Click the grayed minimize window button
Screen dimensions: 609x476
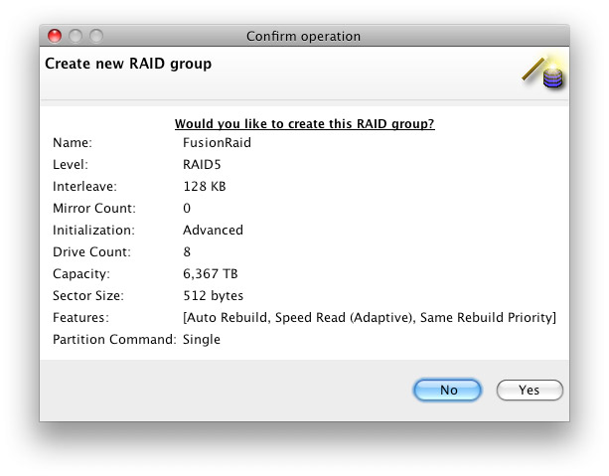[x=76, y=36]
